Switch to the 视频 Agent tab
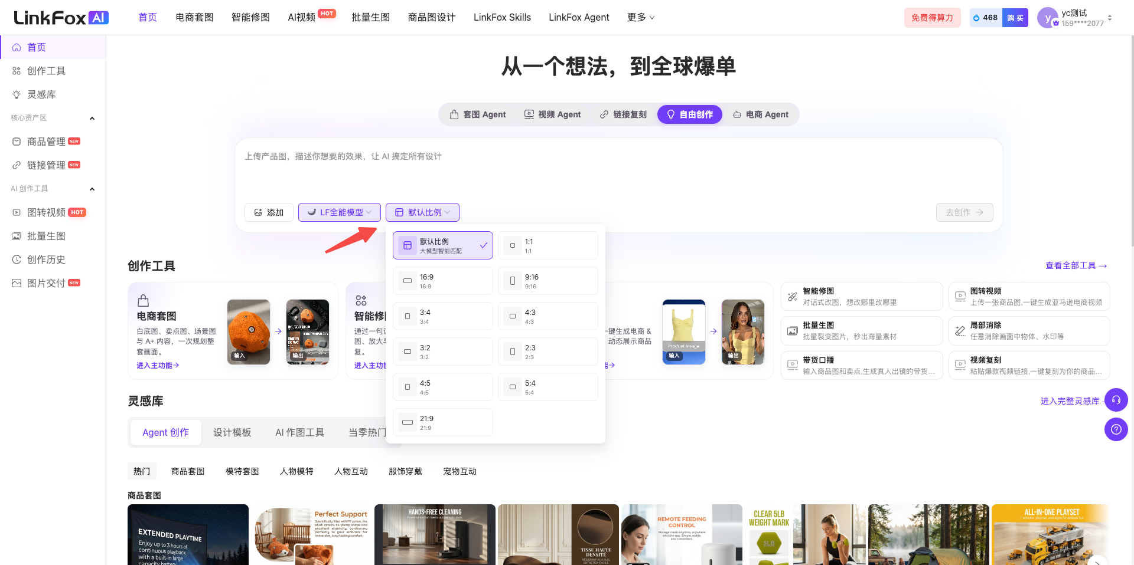Screen dimensions: 1134x565 (553, 114)
